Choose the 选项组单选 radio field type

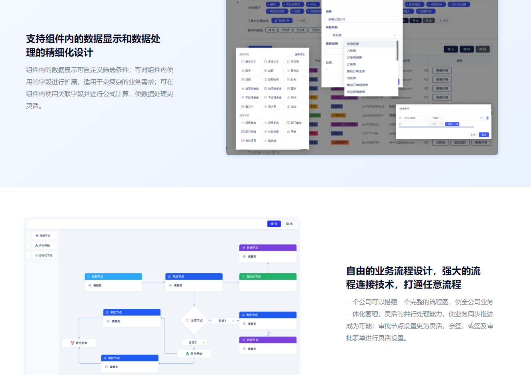pos(250,88)
